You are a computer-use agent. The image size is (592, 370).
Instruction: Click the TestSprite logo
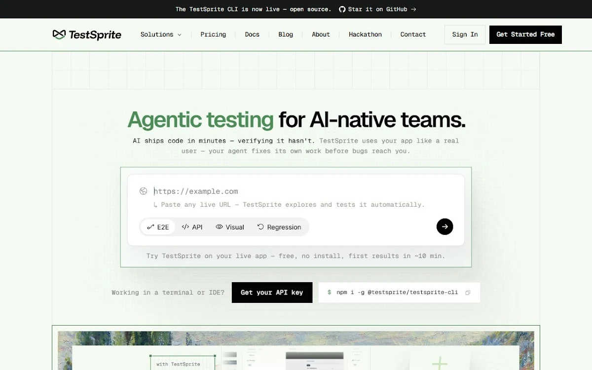pos(87,35)
